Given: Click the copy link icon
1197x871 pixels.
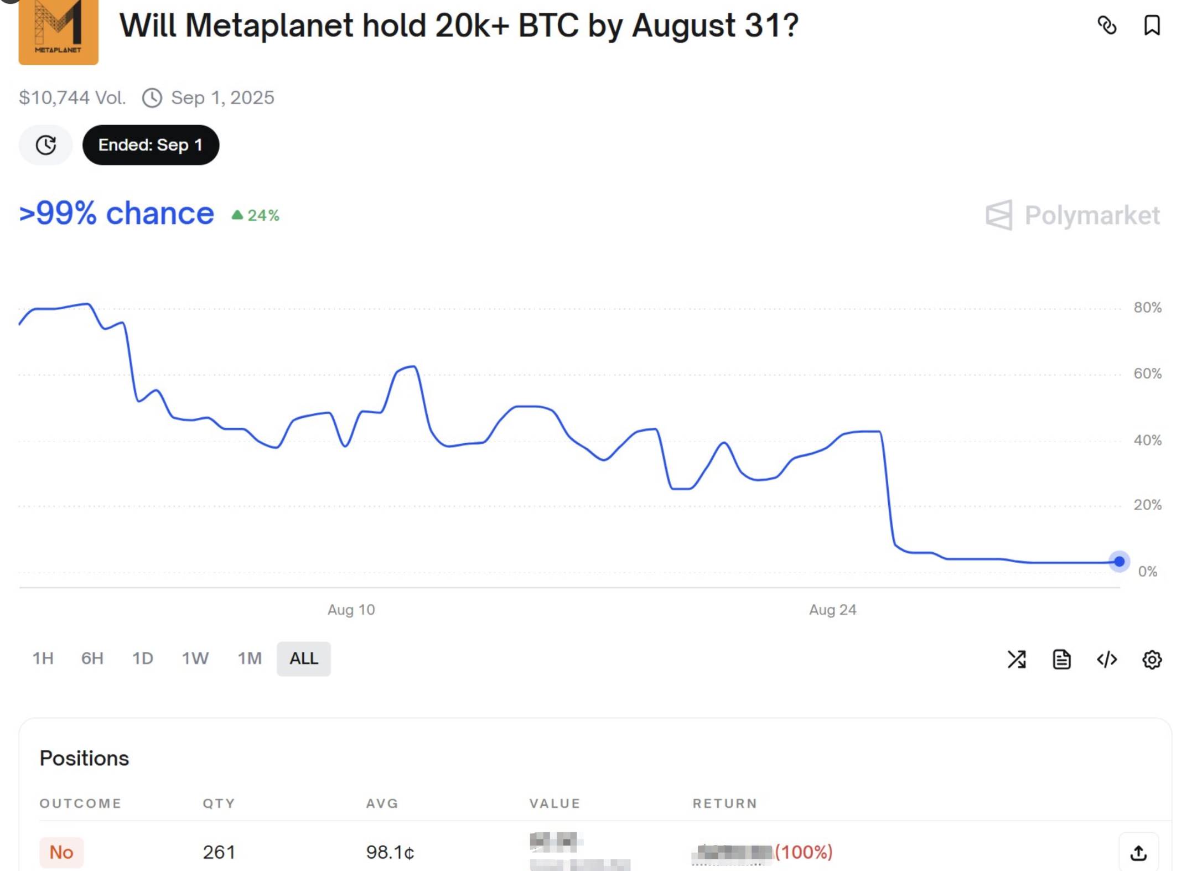Looking at the screenshot, I should click(x=1107, y=25).
